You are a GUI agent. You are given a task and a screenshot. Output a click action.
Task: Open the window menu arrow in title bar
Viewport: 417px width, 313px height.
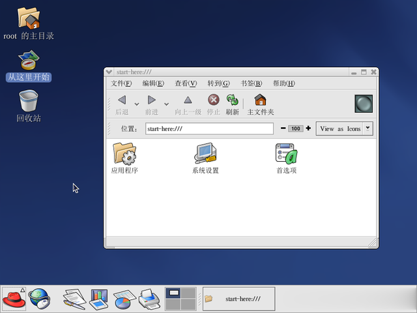click(109, 72)
